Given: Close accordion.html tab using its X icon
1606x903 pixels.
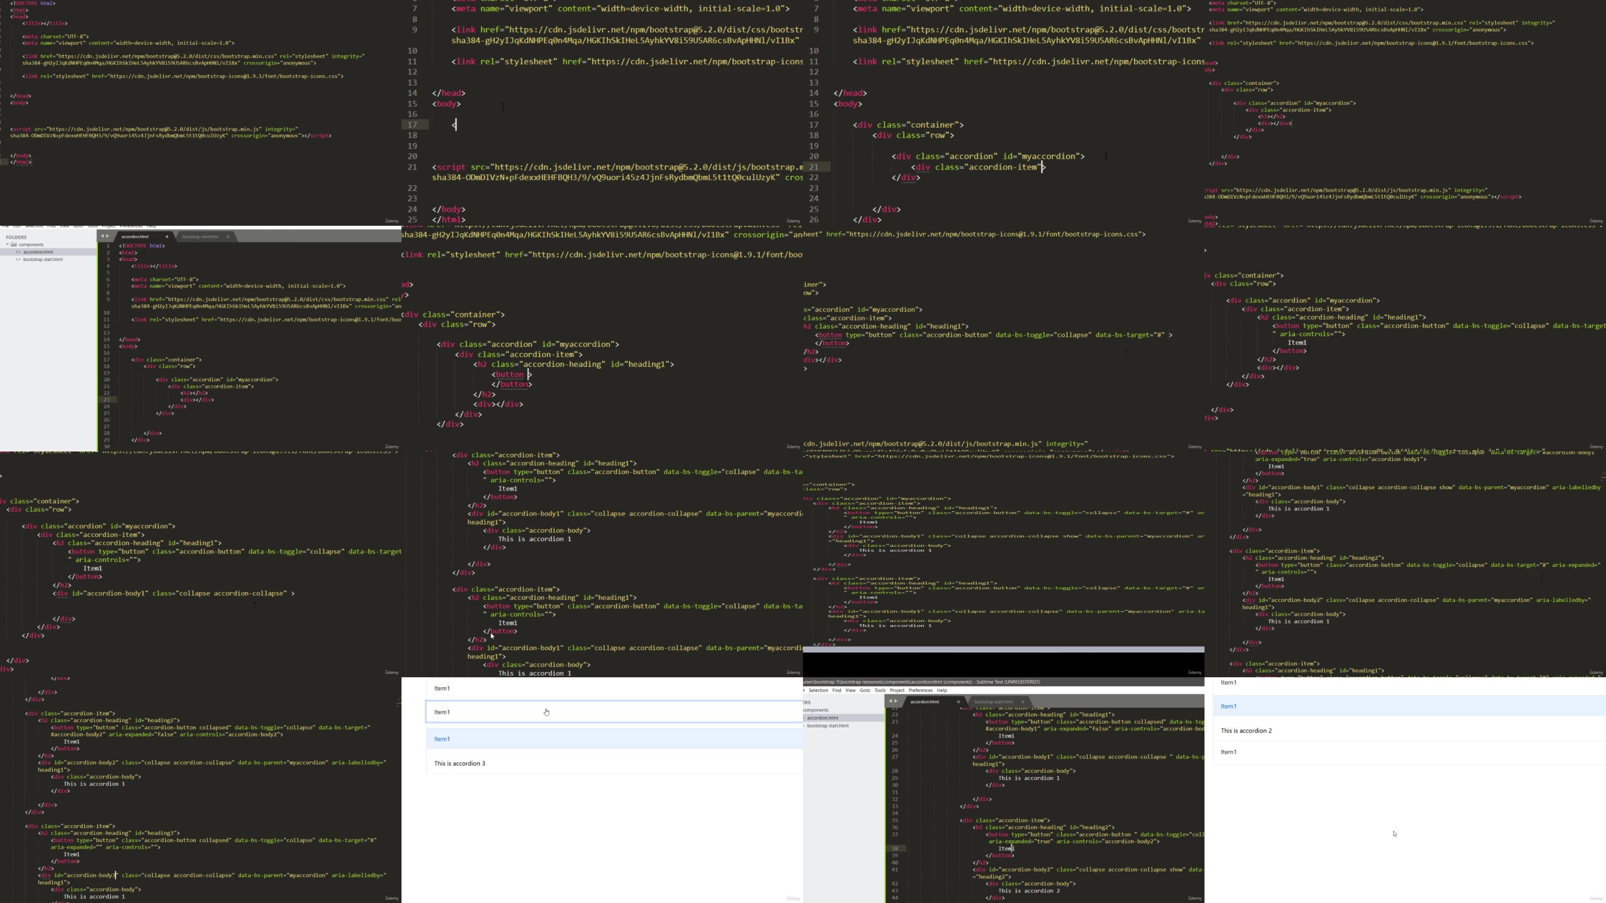Looking at the screenshot, I should click(x=958, y=702).
